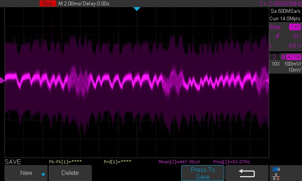
Task: Click the Delete button
Action: (70, 173)
